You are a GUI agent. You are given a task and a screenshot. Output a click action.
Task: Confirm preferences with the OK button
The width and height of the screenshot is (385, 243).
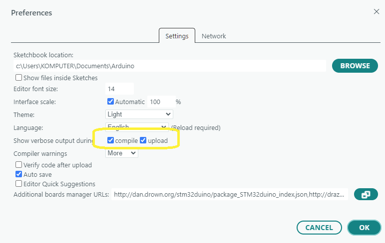[x=364, y=228]
